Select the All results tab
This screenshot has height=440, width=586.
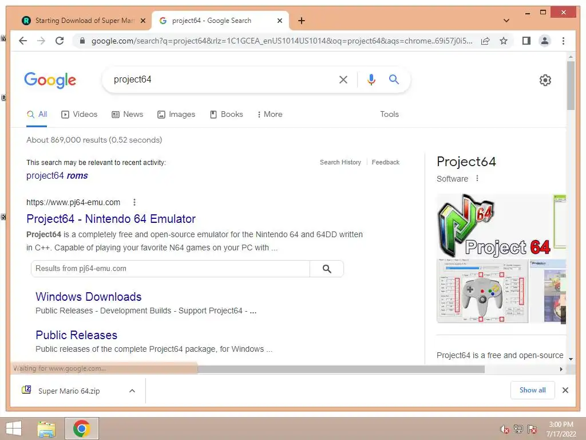click(x=37, y=114)
